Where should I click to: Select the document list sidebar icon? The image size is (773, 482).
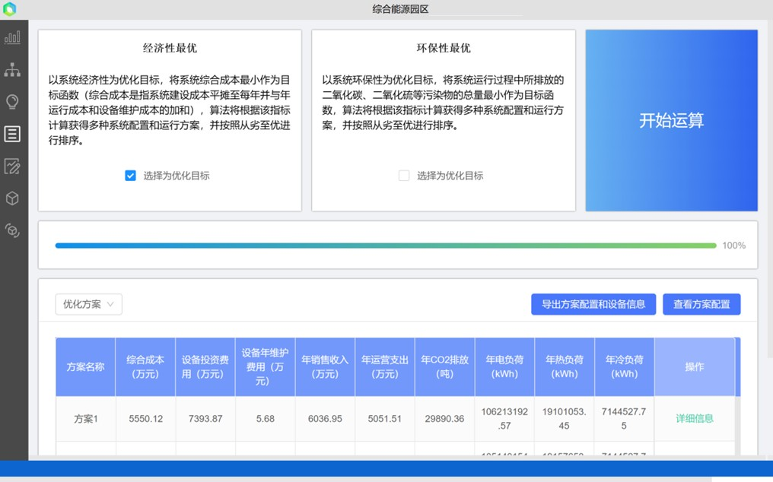pos(12,134)
